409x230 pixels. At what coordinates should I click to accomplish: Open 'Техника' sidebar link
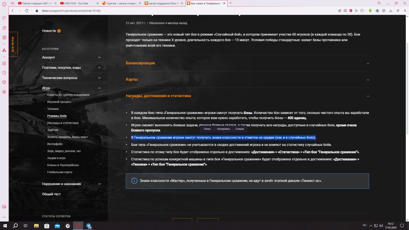pos(53,109)
